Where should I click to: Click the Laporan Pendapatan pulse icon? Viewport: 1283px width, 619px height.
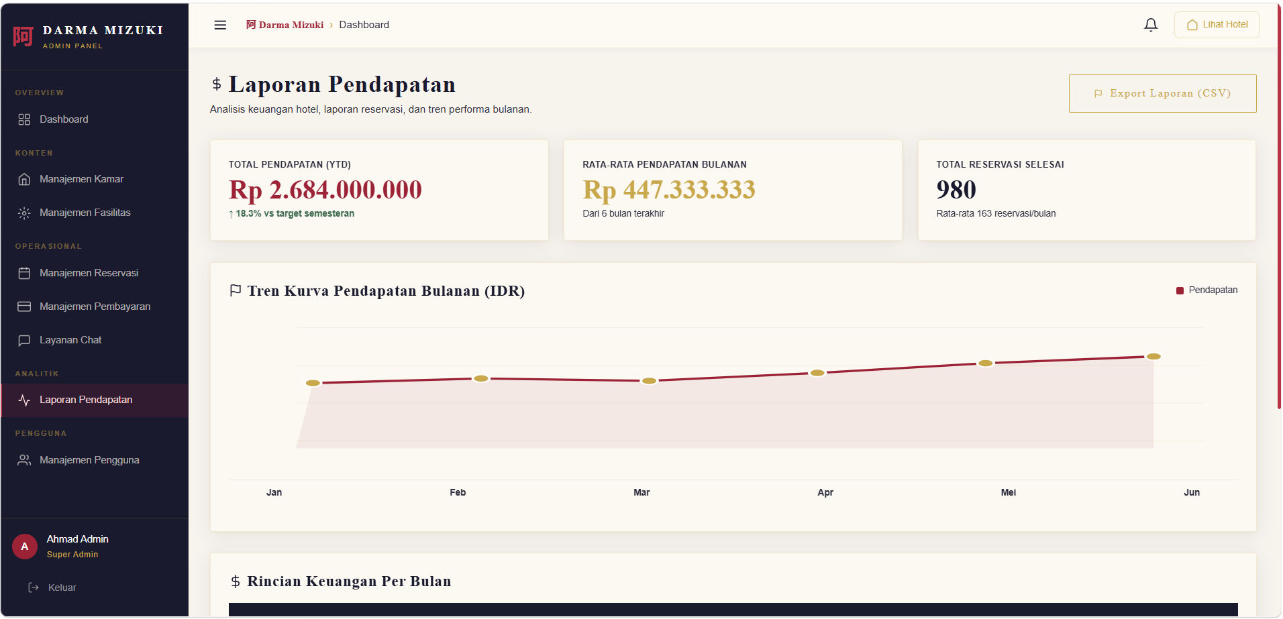(24, 400)
